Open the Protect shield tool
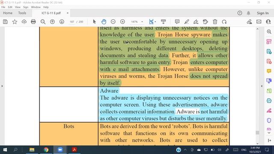This screenshot has height=154, width=274. pos(269,121)
